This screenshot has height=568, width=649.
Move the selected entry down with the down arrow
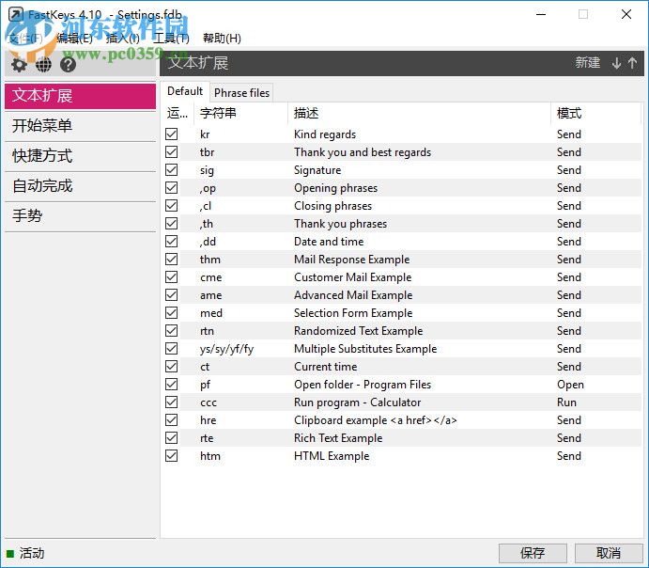coord(616,63)
